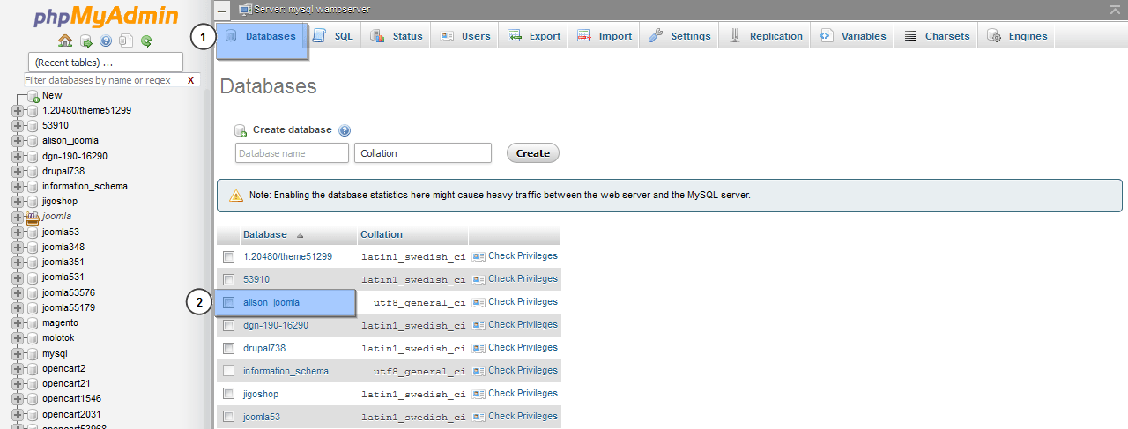
Task: Click the server icon in the breadcrumb
Action: pos(244,9)
